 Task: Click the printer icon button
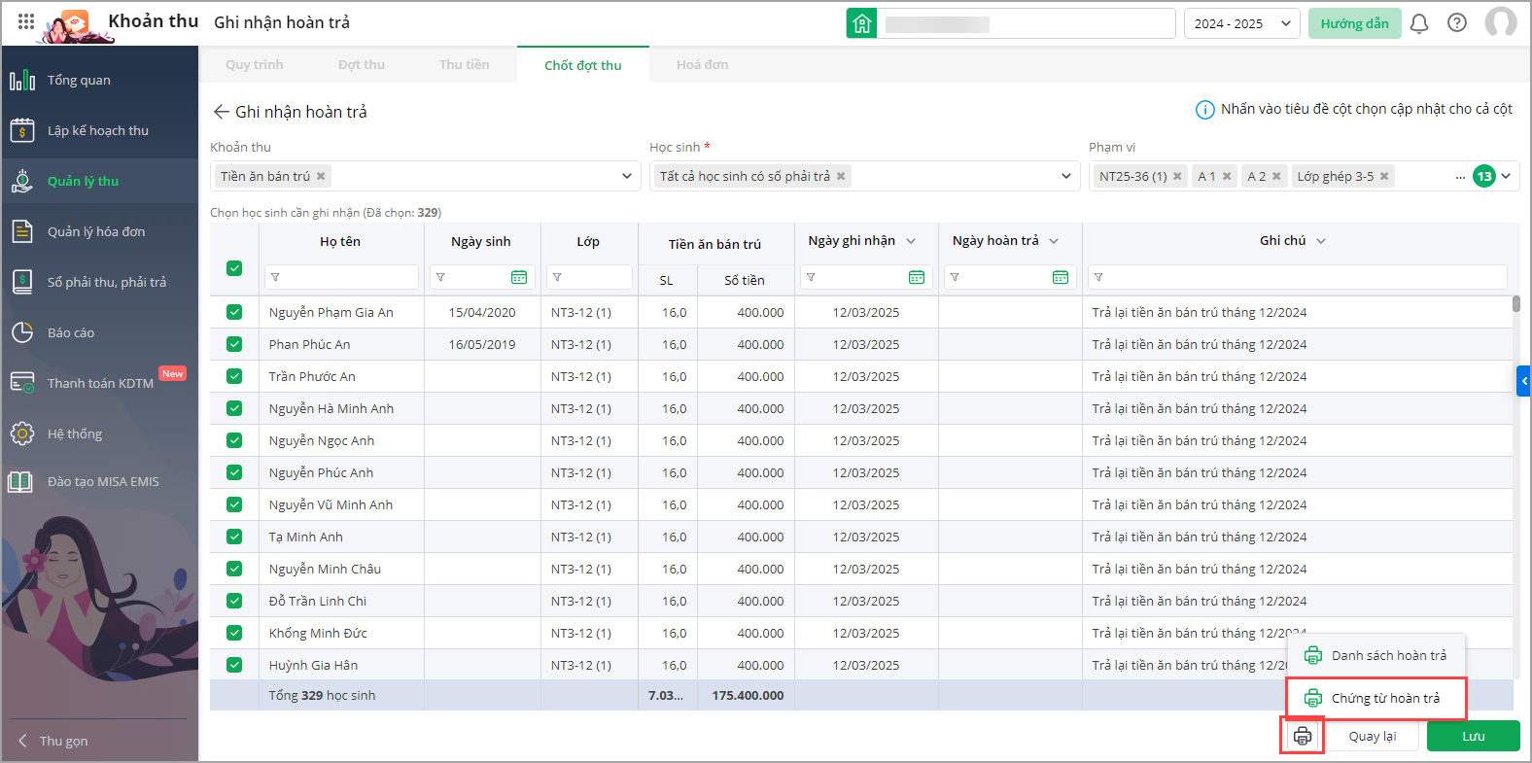click(x=1303, y=736)
